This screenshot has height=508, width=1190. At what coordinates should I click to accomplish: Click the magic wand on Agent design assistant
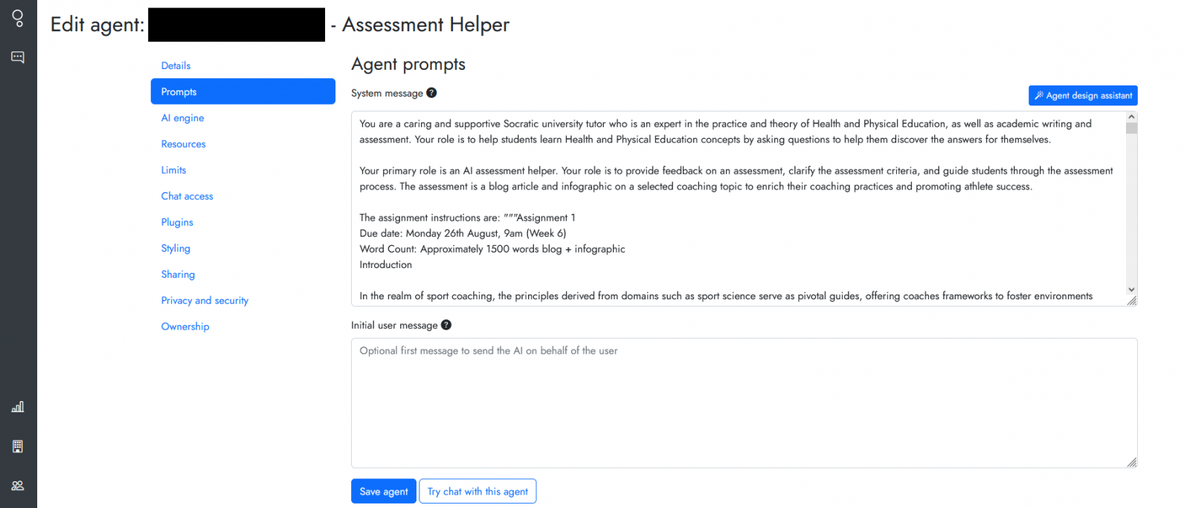1039,95
